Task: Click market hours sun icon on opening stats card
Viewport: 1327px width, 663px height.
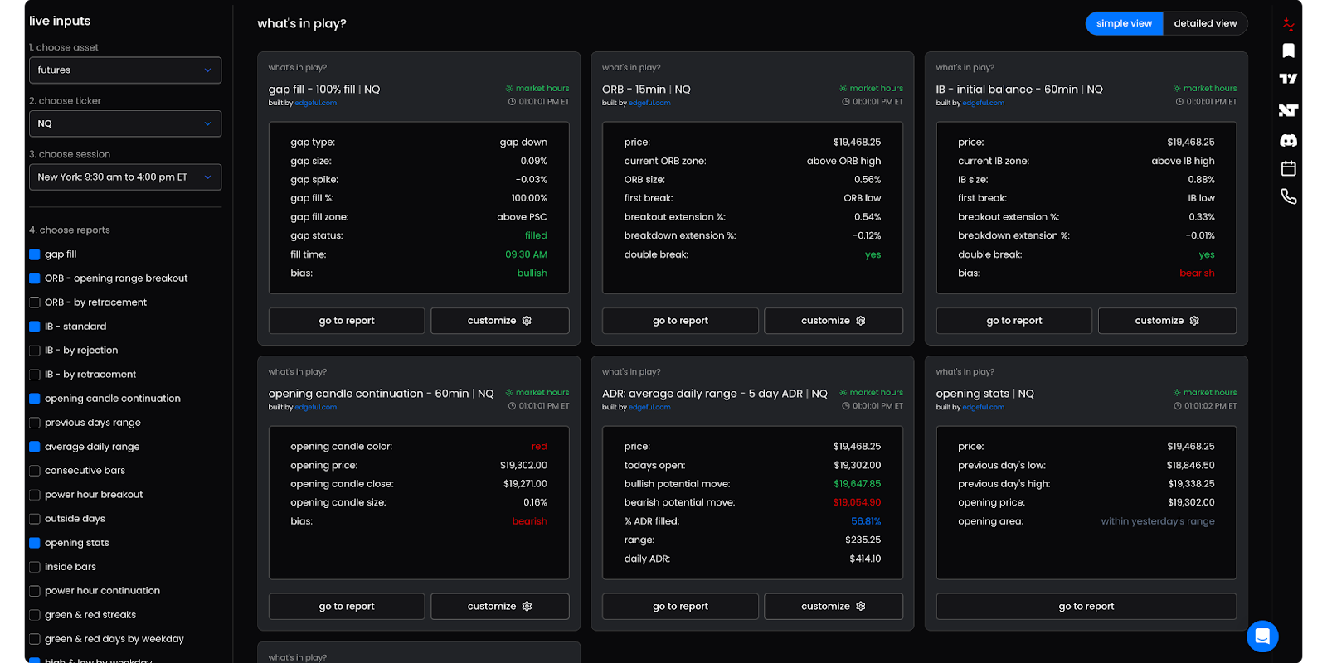Action: pos(1177,392)
